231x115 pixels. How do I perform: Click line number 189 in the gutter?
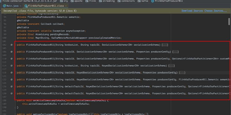4,104
